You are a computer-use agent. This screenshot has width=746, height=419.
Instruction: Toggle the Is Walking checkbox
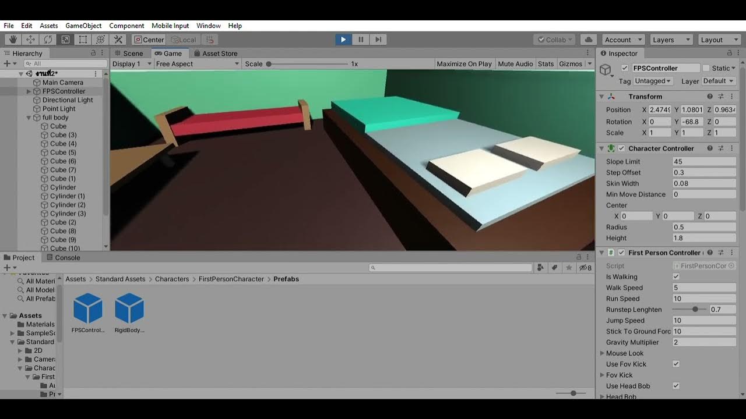click(x=676, y=277)
